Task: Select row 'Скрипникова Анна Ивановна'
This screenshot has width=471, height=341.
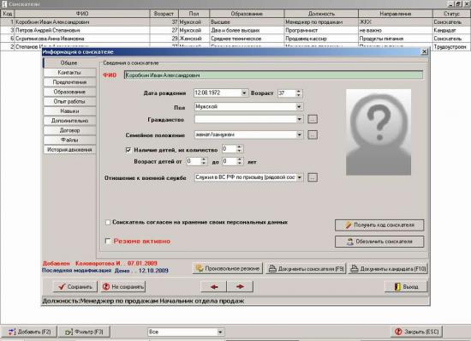Action: (235, 39)
